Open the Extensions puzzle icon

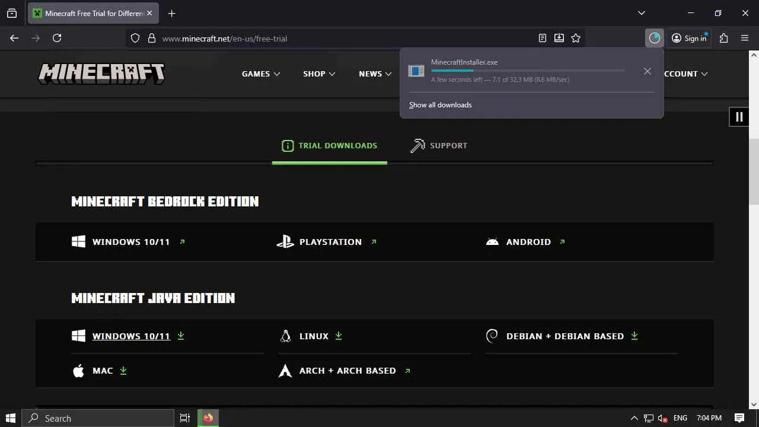723,38
